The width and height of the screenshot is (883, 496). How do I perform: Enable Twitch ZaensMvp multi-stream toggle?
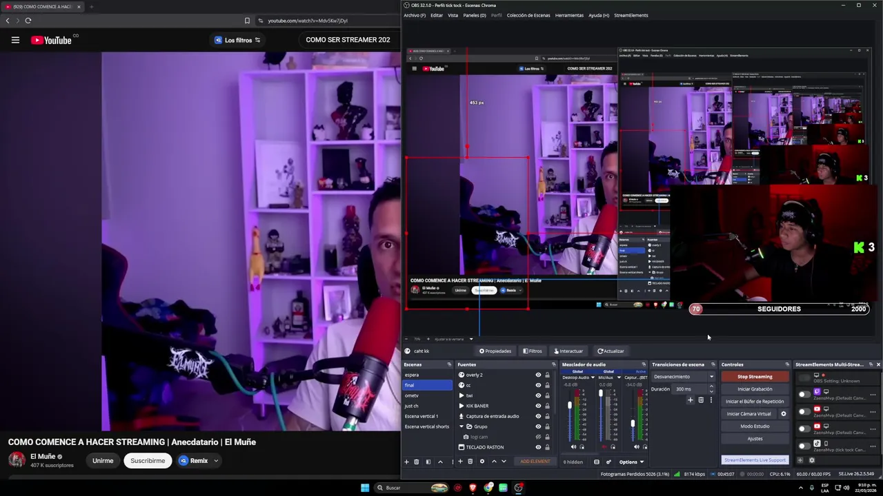804,395
